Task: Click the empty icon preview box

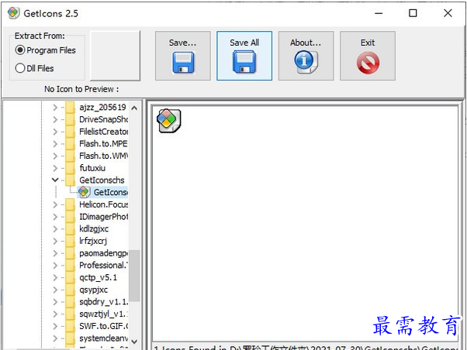Action: (116, 56)
